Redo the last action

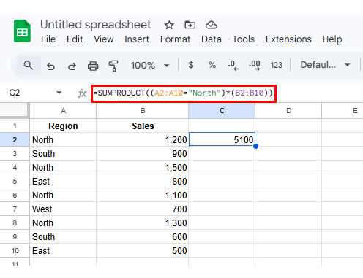click(72, 66)
